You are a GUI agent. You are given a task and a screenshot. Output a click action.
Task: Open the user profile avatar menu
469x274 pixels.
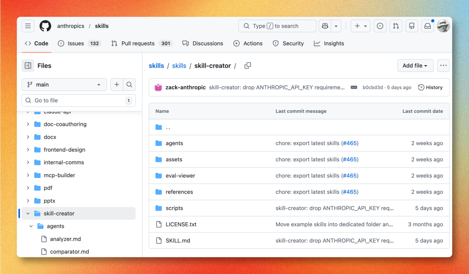click(x=443, y=26)
